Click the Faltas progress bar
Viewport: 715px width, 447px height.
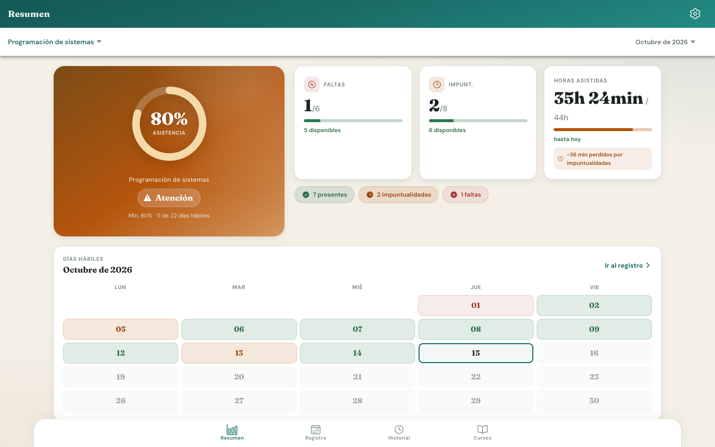click(353, 121)
